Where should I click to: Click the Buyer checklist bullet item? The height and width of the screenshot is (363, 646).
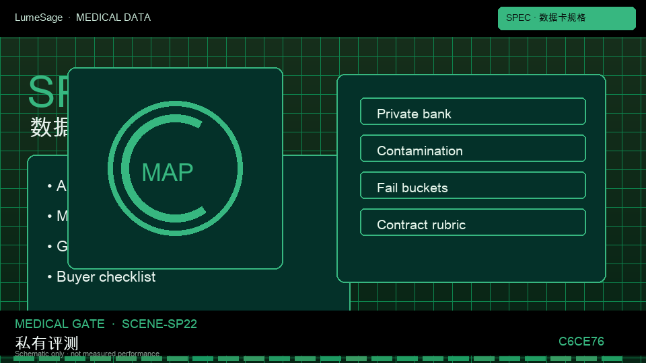pos(102,276)
